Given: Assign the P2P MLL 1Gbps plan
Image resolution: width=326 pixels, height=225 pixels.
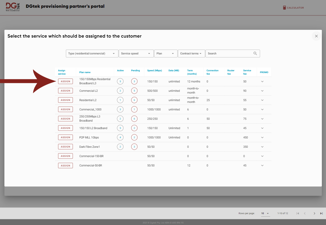Looking at the screenshot, I should pyautogui.click(x=65, y=137).
